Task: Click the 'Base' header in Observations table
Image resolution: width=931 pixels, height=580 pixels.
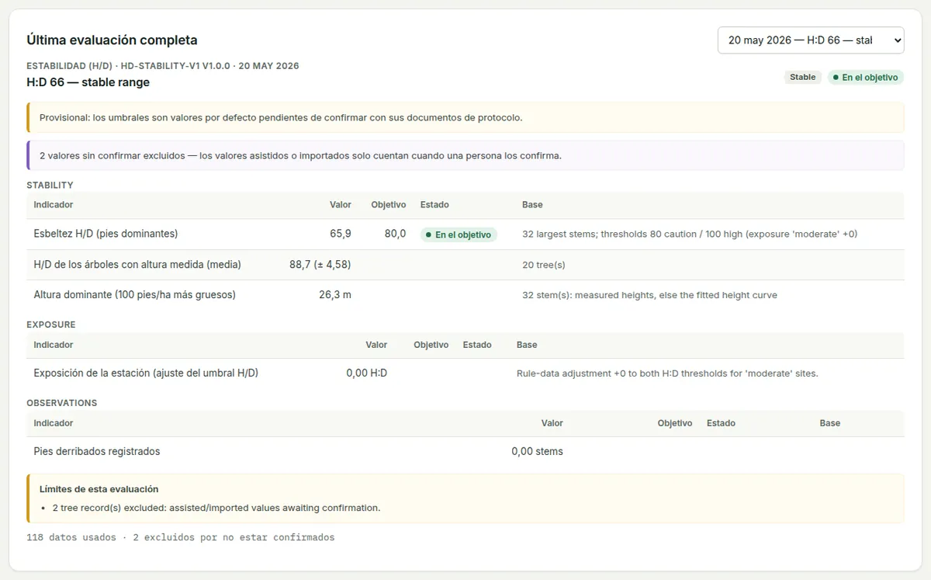Action: point(830,423)
